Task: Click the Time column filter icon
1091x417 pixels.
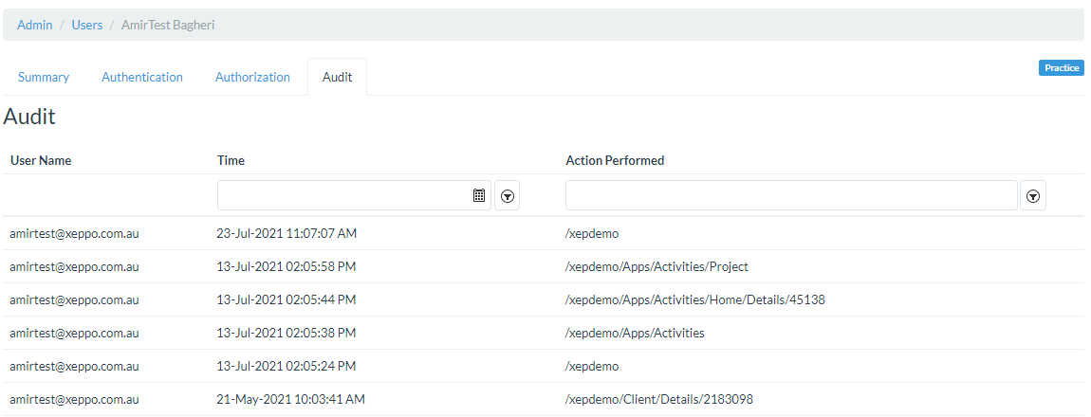Action: (508, 196)
